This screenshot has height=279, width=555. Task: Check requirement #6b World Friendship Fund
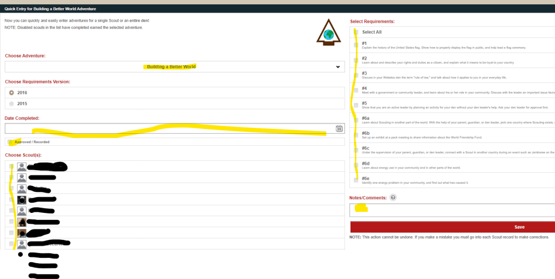tap(356, 135)
